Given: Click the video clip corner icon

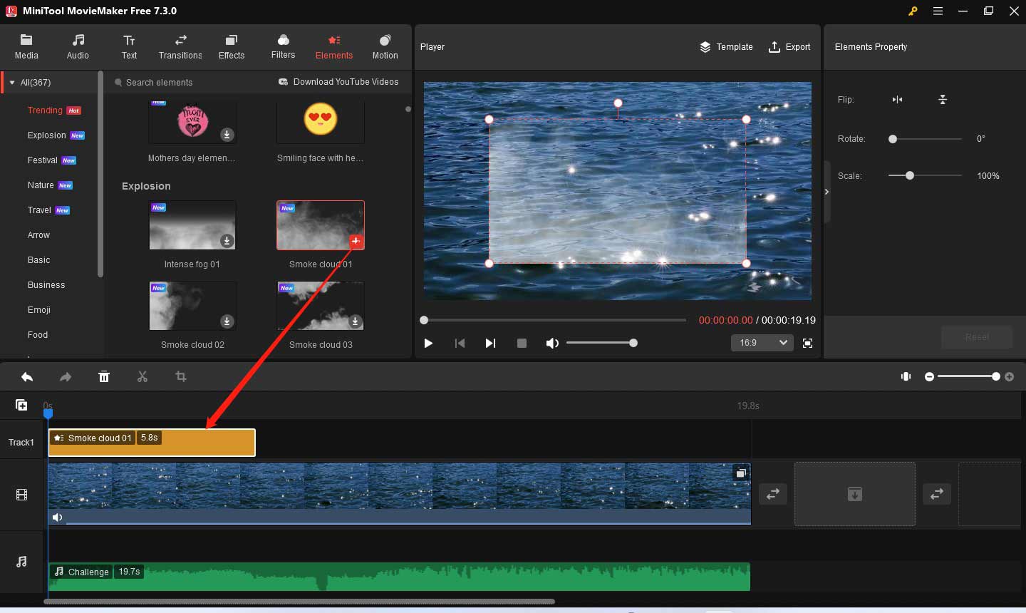Looking at the screenshot, I should pyautogui.click(x=741, y=473).
